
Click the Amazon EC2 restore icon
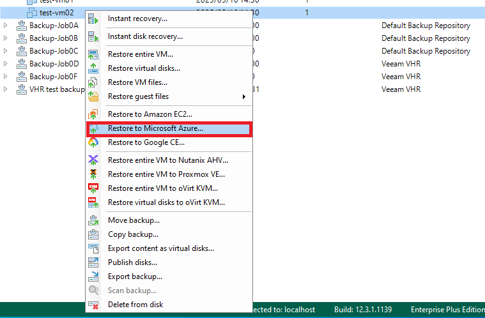click(x=93, y=114)
